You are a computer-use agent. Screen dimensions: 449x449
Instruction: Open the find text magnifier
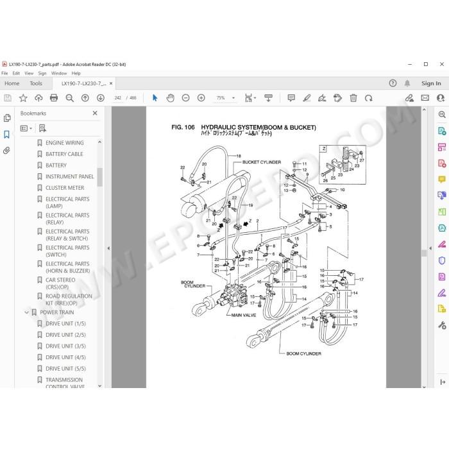click(69, 98)
